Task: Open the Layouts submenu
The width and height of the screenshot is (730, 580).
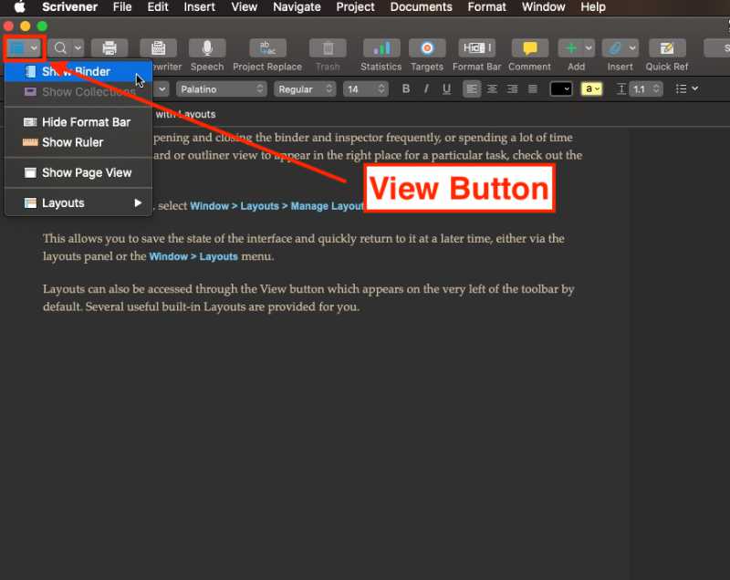Action: [78, 202]
